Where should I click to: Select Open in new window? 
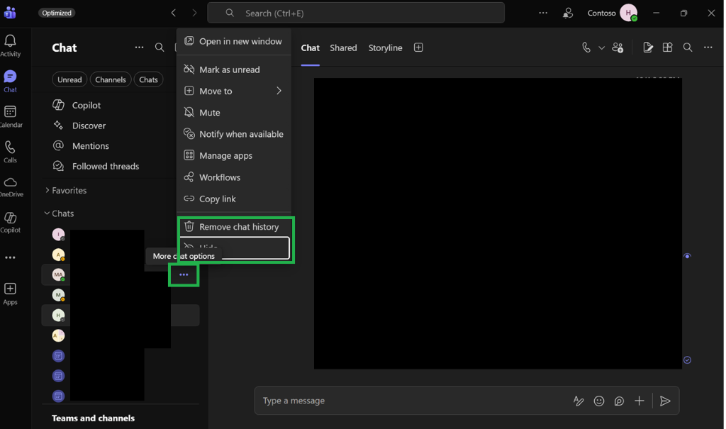coord(234,41)
